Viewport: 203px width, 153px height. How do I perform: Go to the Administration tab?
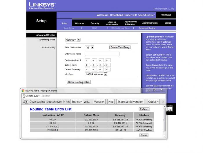click(150, 23)
